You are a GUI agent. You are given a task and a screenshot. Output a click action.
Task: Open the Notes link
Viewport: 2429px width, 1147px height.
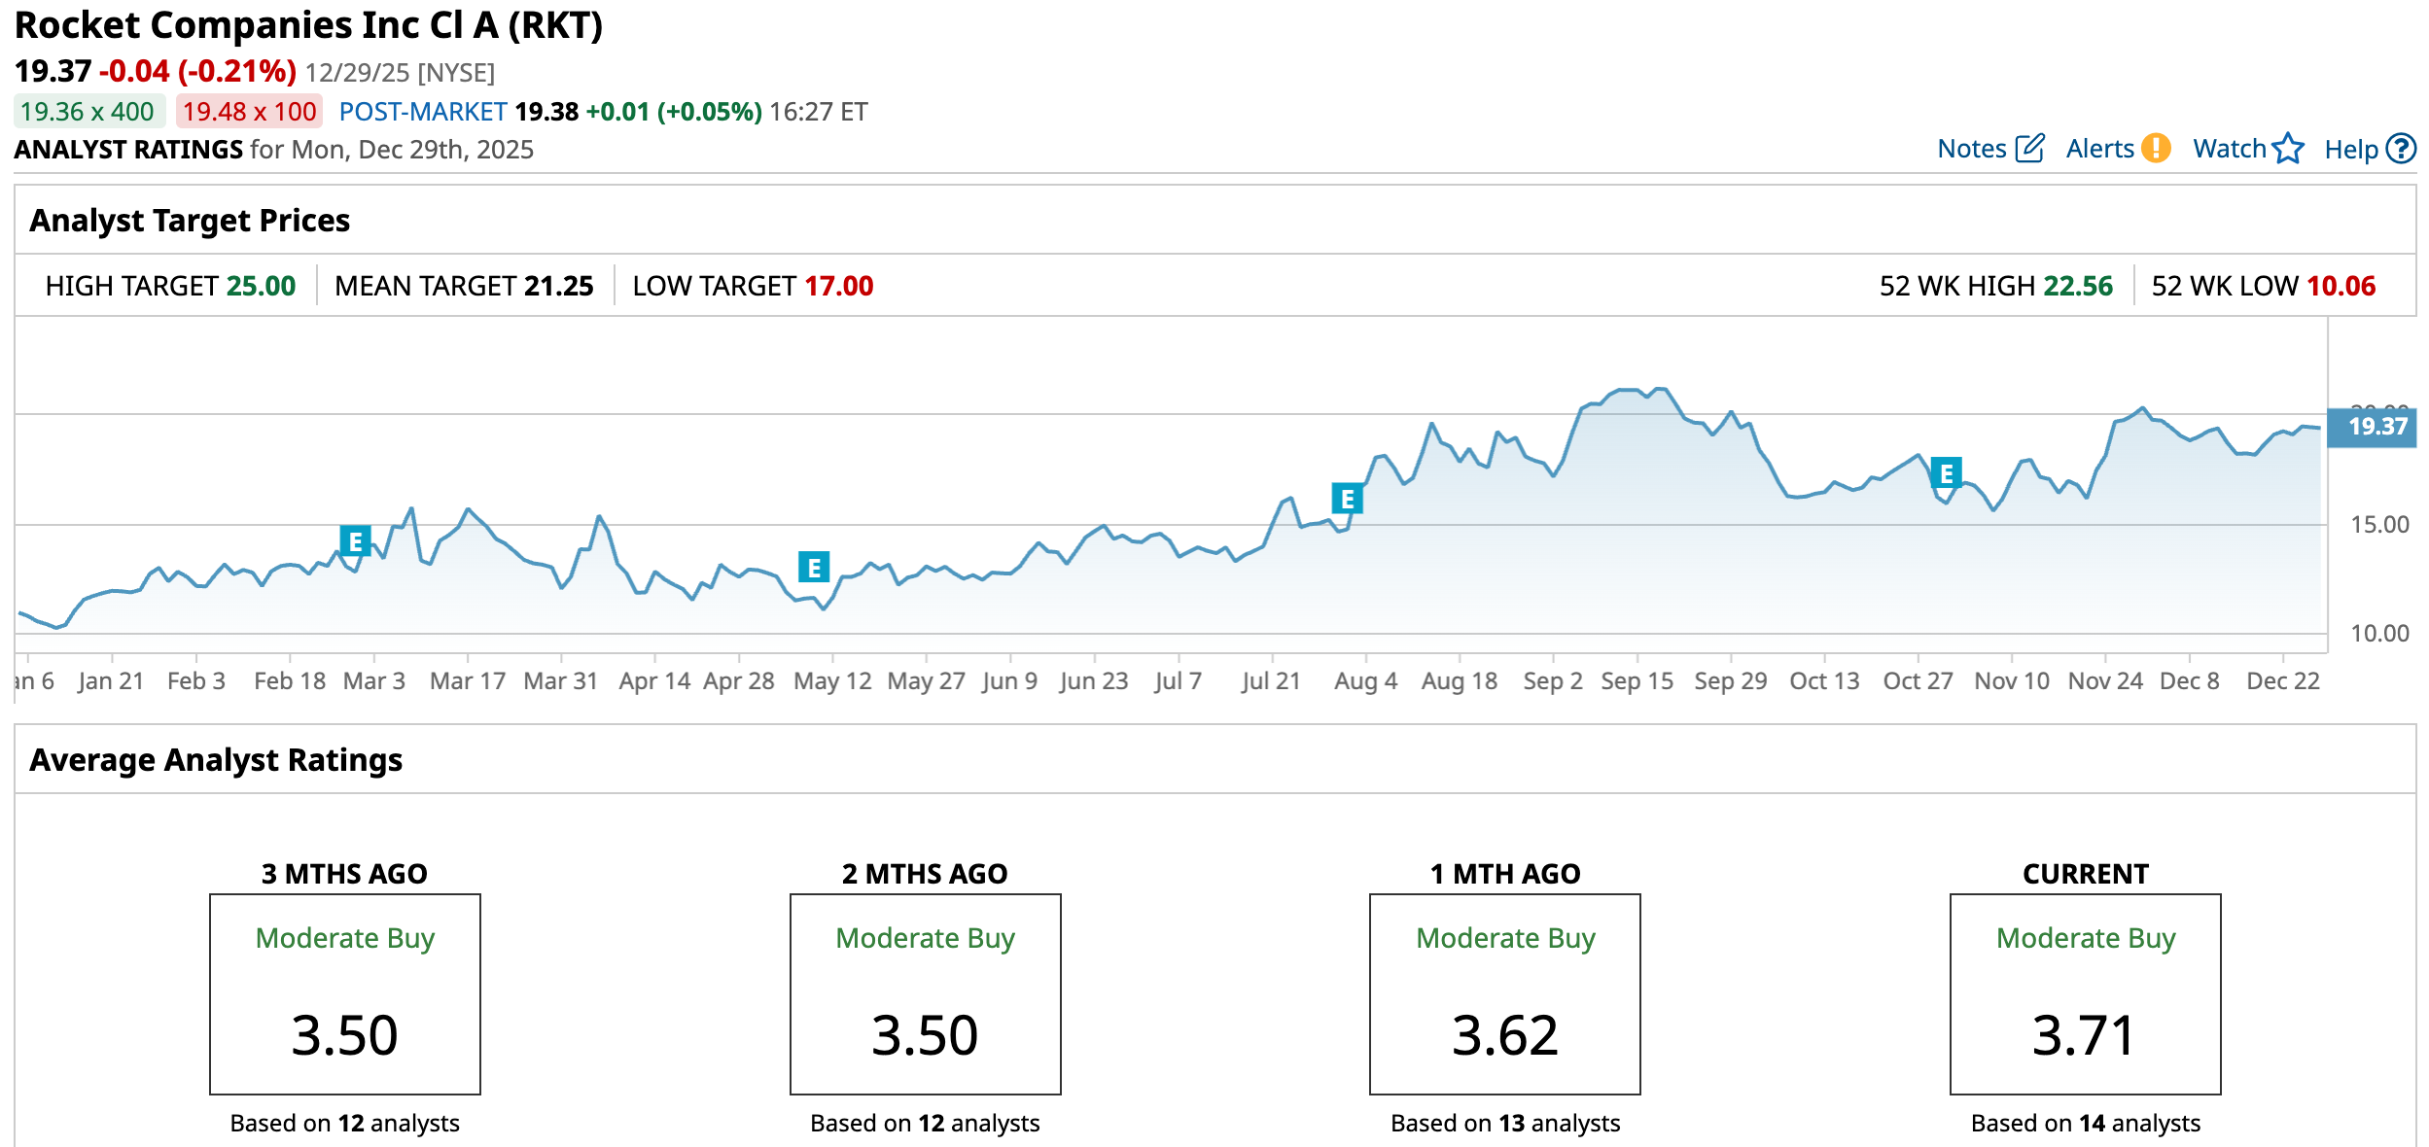[1971, 149]
